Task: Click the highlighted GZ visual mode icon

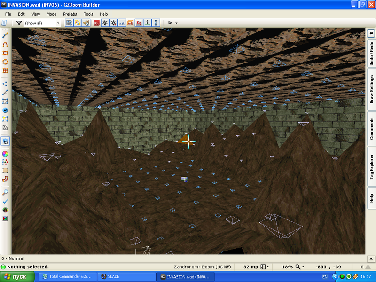Action: [x=5, y=141]
